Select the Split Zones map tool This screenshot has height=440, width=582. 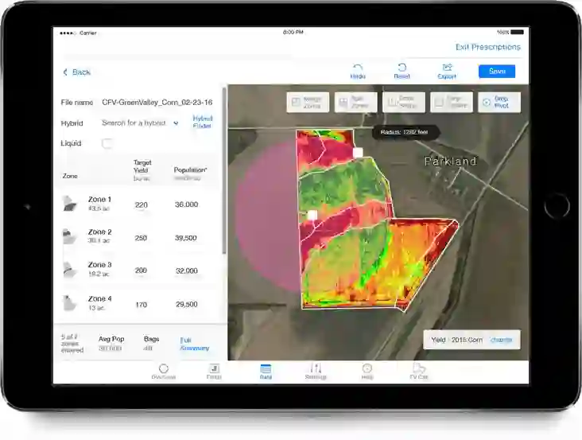pyautogui.click(x=356, y=102)
